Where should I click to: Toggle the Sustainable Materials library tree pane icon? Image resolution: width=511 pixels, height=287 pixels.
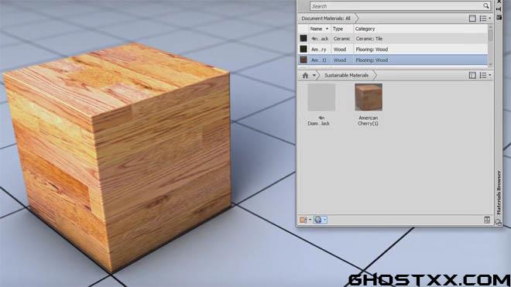pyautogui.click(x=472, y=75)
